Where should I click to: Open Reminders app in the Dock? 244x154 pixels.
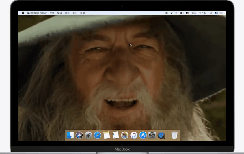[x=116, y=135]
